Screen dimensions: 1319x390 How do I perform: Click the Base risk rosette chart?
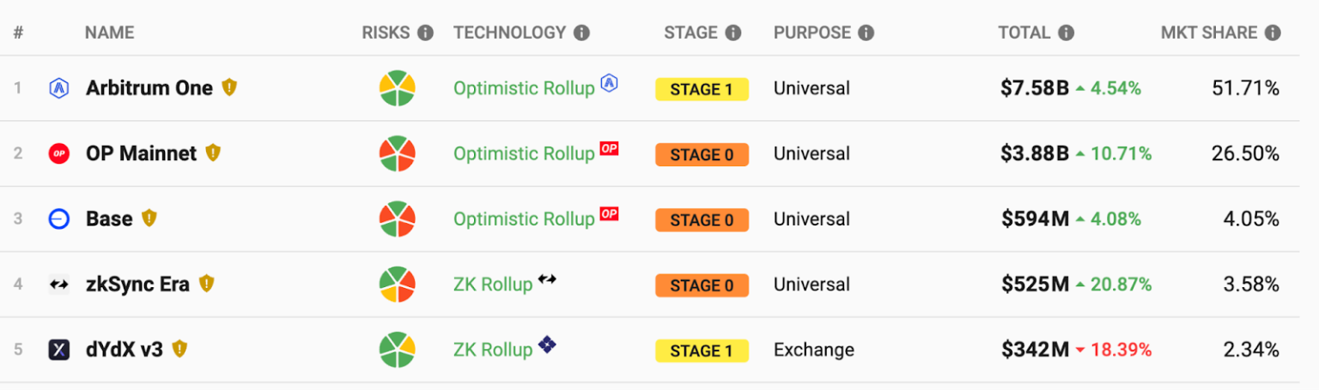(398, 219)
